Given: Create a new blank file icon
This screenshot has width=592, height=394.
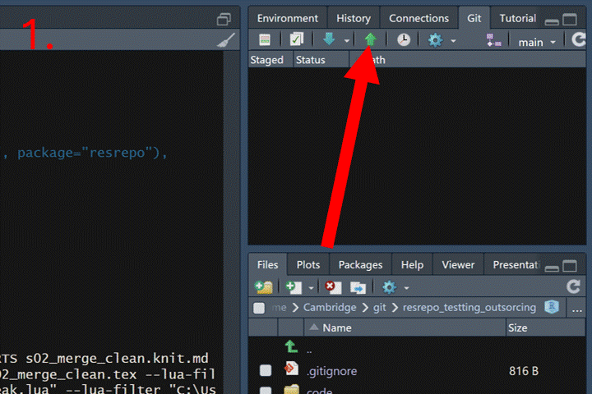Looking at the screenshot, I should click(294, 287).
